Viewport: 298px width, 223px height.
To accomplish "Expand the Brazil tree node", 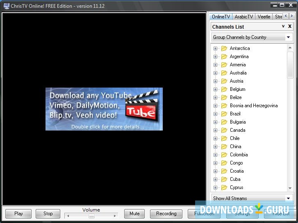I will [x=215, y=114].
